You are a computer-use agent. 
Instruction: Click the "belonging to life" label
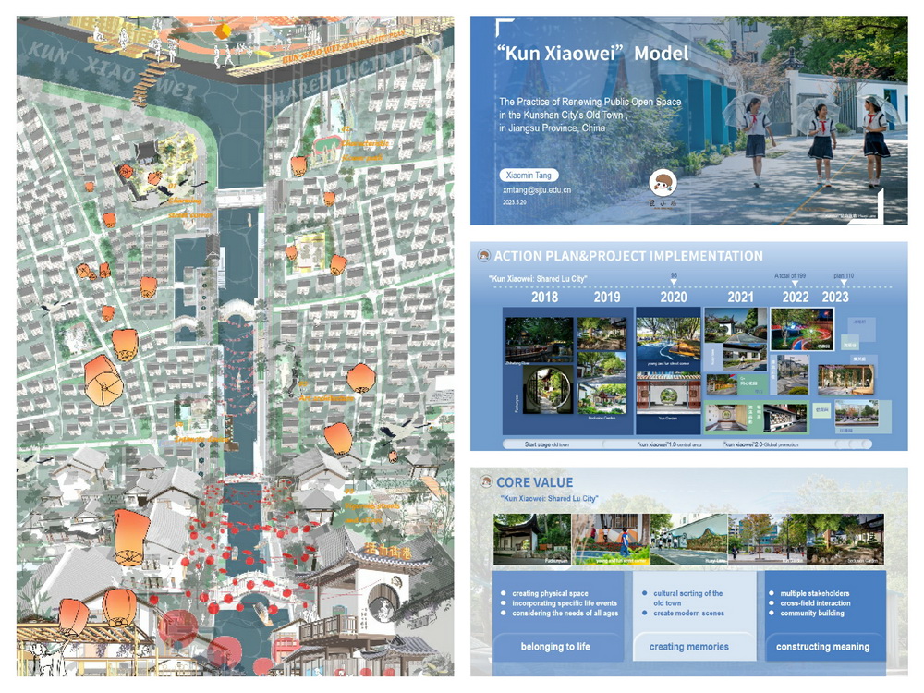coord(554,647)
